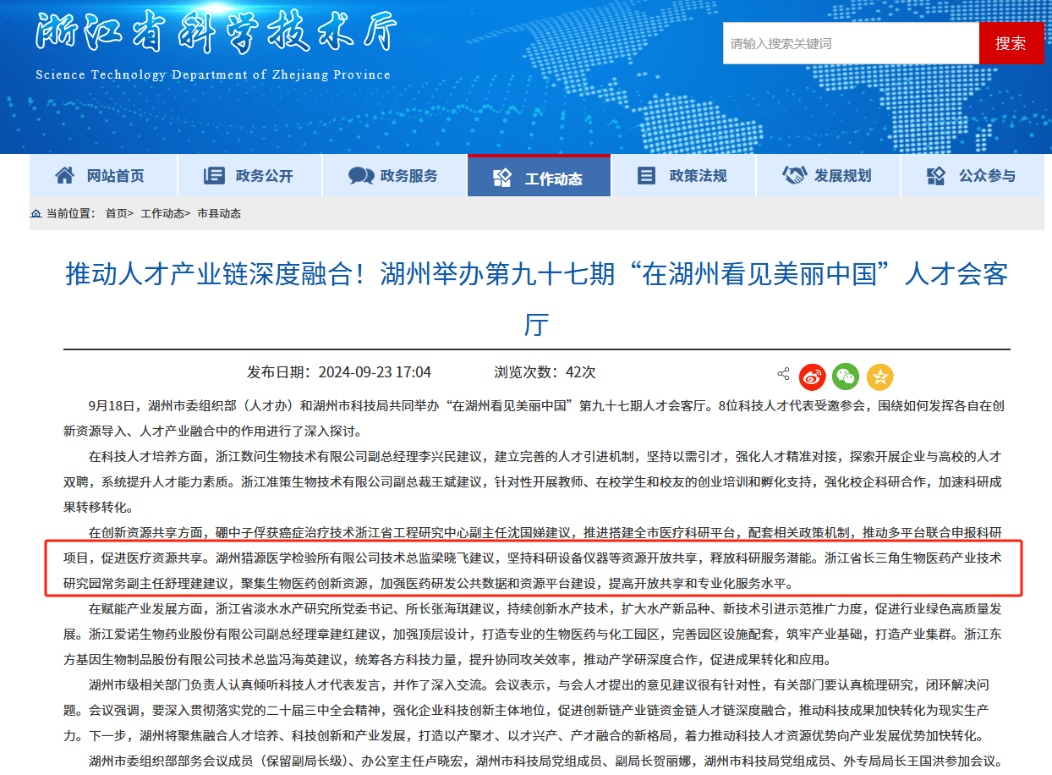The image size is (1052, 775).
Task: Click the home icon before 当前位置
Action: click(x=36, y=213)
